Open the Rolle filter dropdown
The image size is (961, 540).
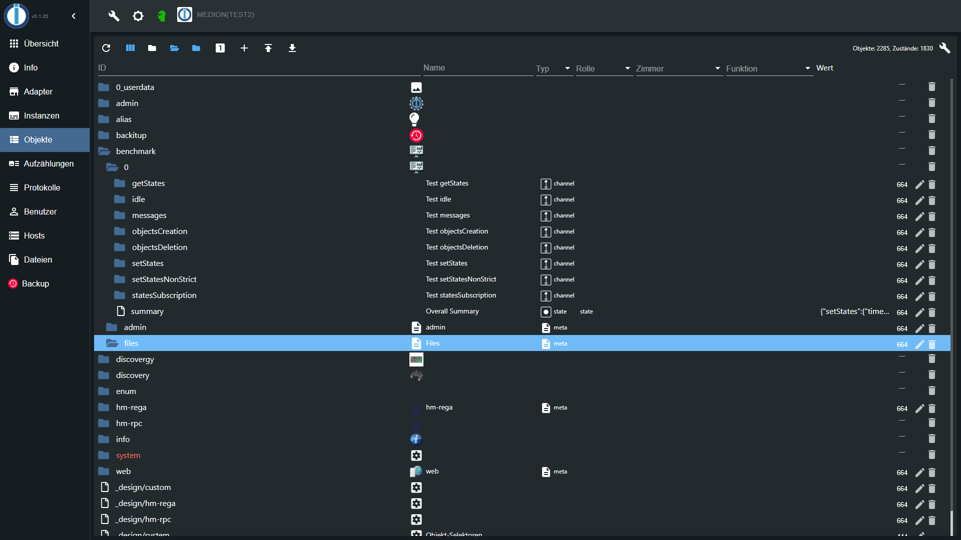(x=627, y=68)
